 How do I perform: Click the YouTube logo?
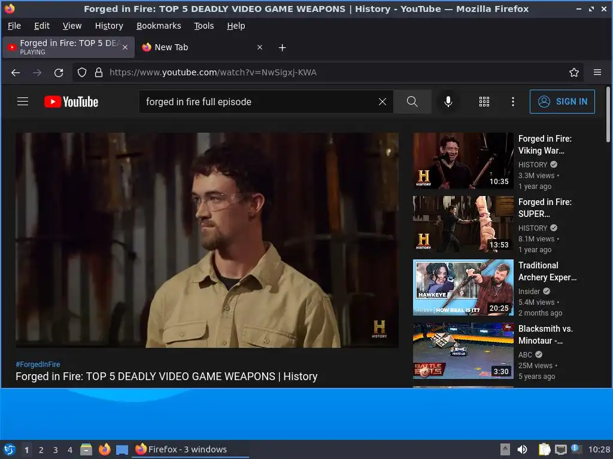[x=71, y=102]
